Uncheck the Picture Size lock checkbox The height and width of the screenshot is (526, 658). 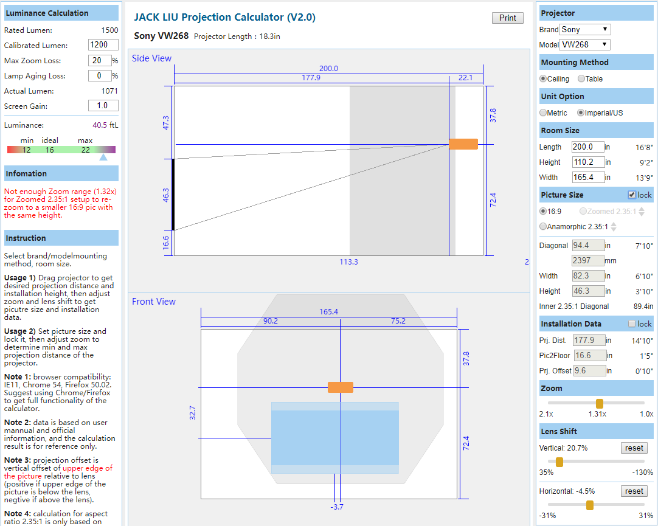631,195
